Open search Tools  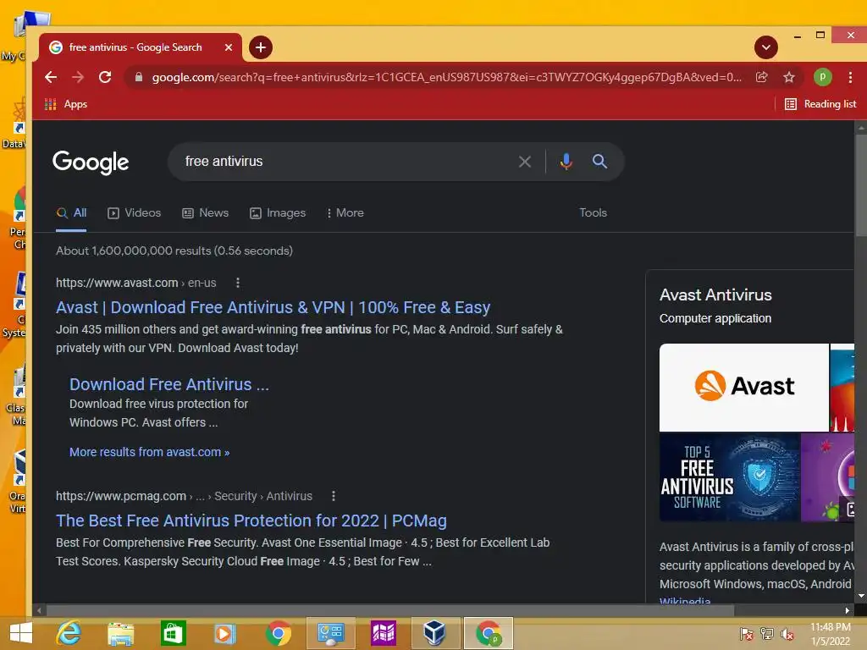[593, 212]
